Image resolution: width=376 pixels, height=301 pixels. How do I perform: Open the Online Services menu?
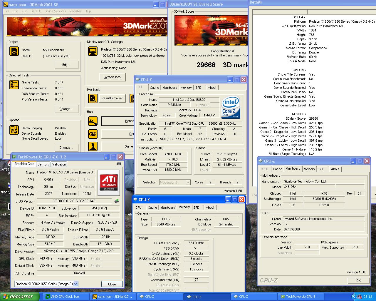point(55,11)
